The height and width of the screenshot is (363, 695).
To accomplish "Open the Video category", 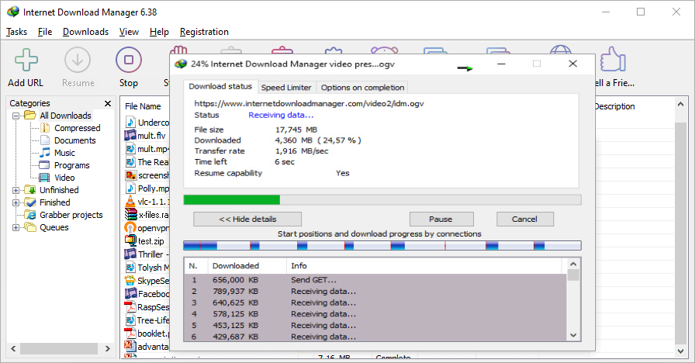I will coord(64,178).
